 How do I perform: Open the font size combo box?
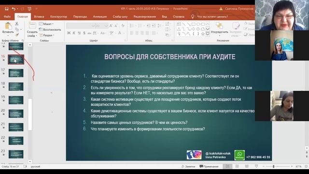[x=102, y=26]
